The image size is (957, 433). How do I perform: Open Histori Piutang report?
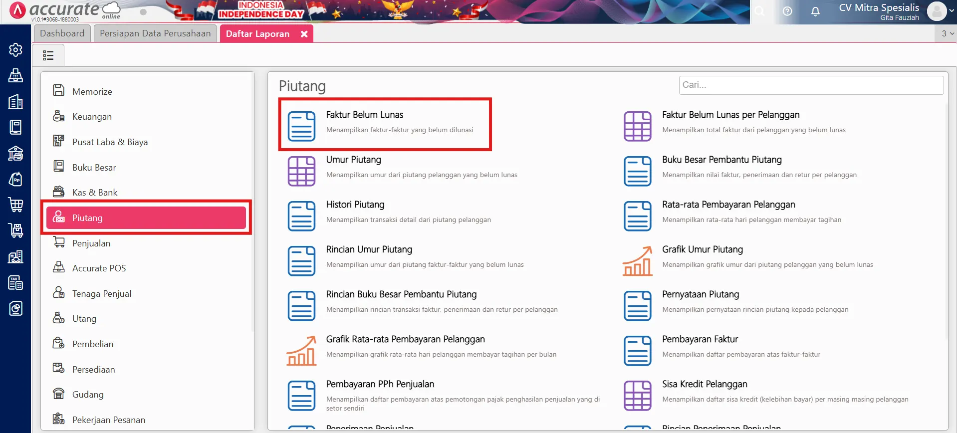coord(355,205)
